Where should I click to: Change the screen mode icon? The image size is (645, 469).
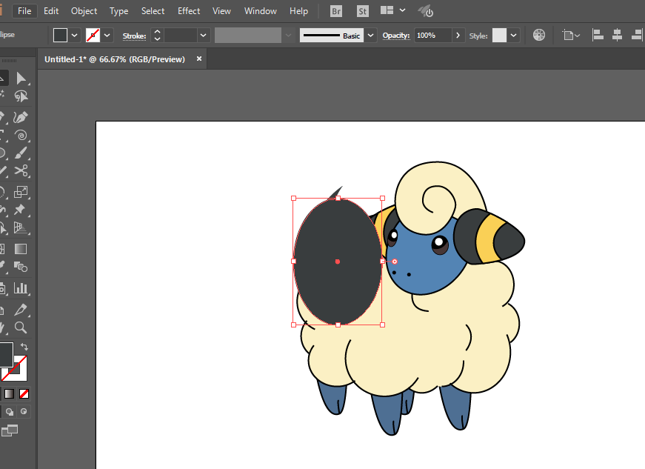(x=10, y=430)
